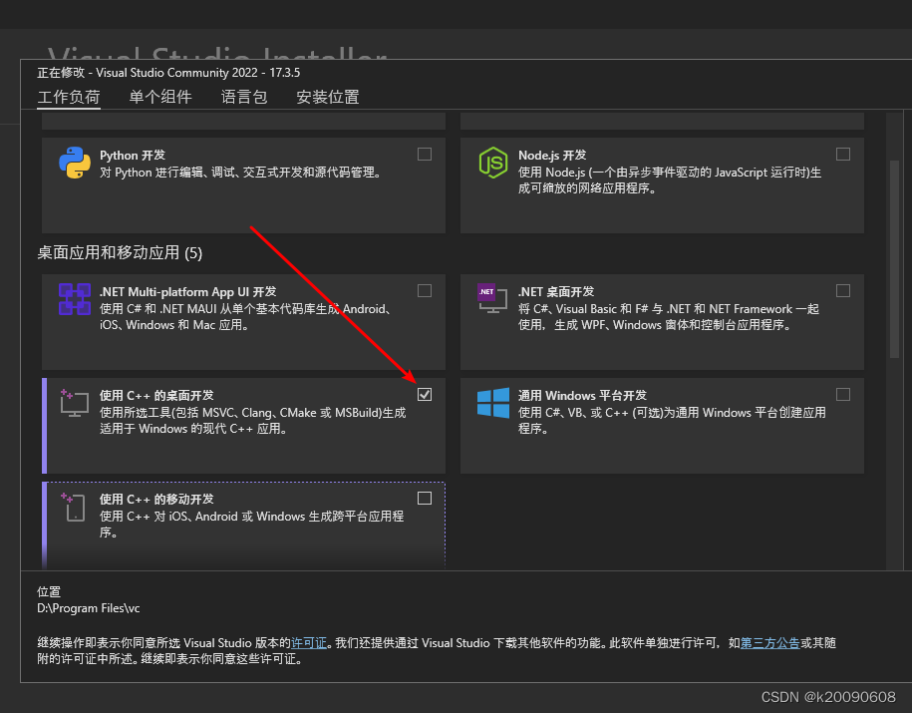
Task: Click the D:\Program Files\vc location path
Action: pos(89,608)
